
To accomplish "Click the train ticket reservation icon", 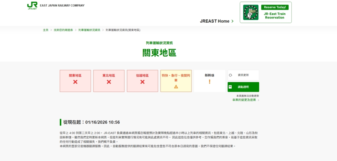I will point(251,12).
